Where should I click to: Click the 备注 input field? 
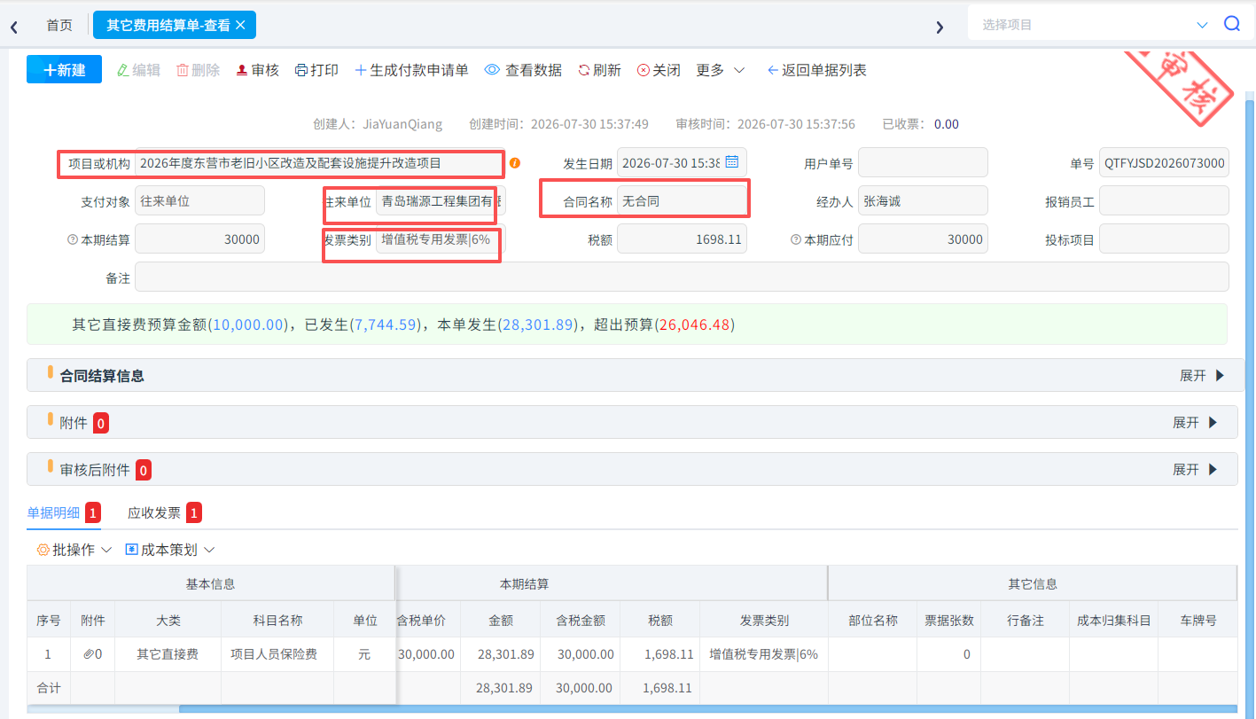coord(682,277)
